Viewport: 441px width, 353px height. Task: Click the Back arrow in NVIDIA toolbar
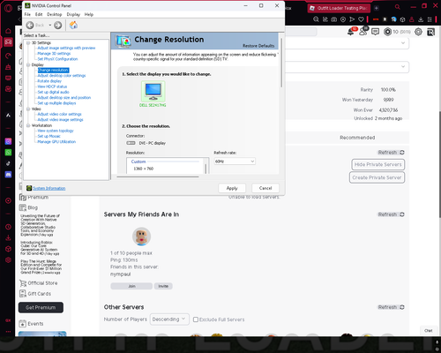click(30, 26)
